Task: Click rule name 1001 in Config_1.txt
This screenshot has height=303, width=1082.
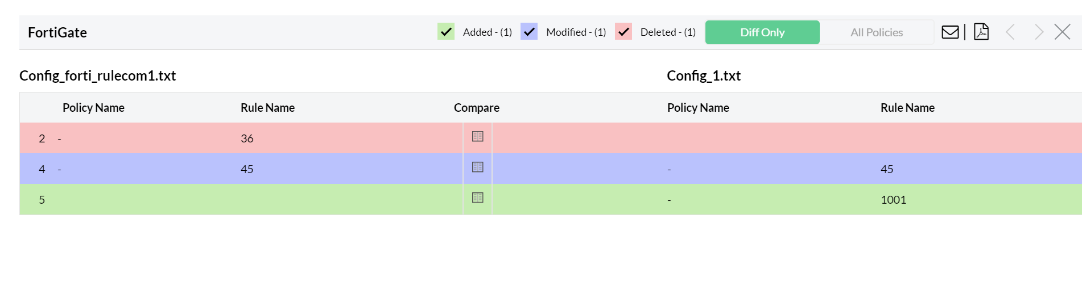Action: point(893,200)
